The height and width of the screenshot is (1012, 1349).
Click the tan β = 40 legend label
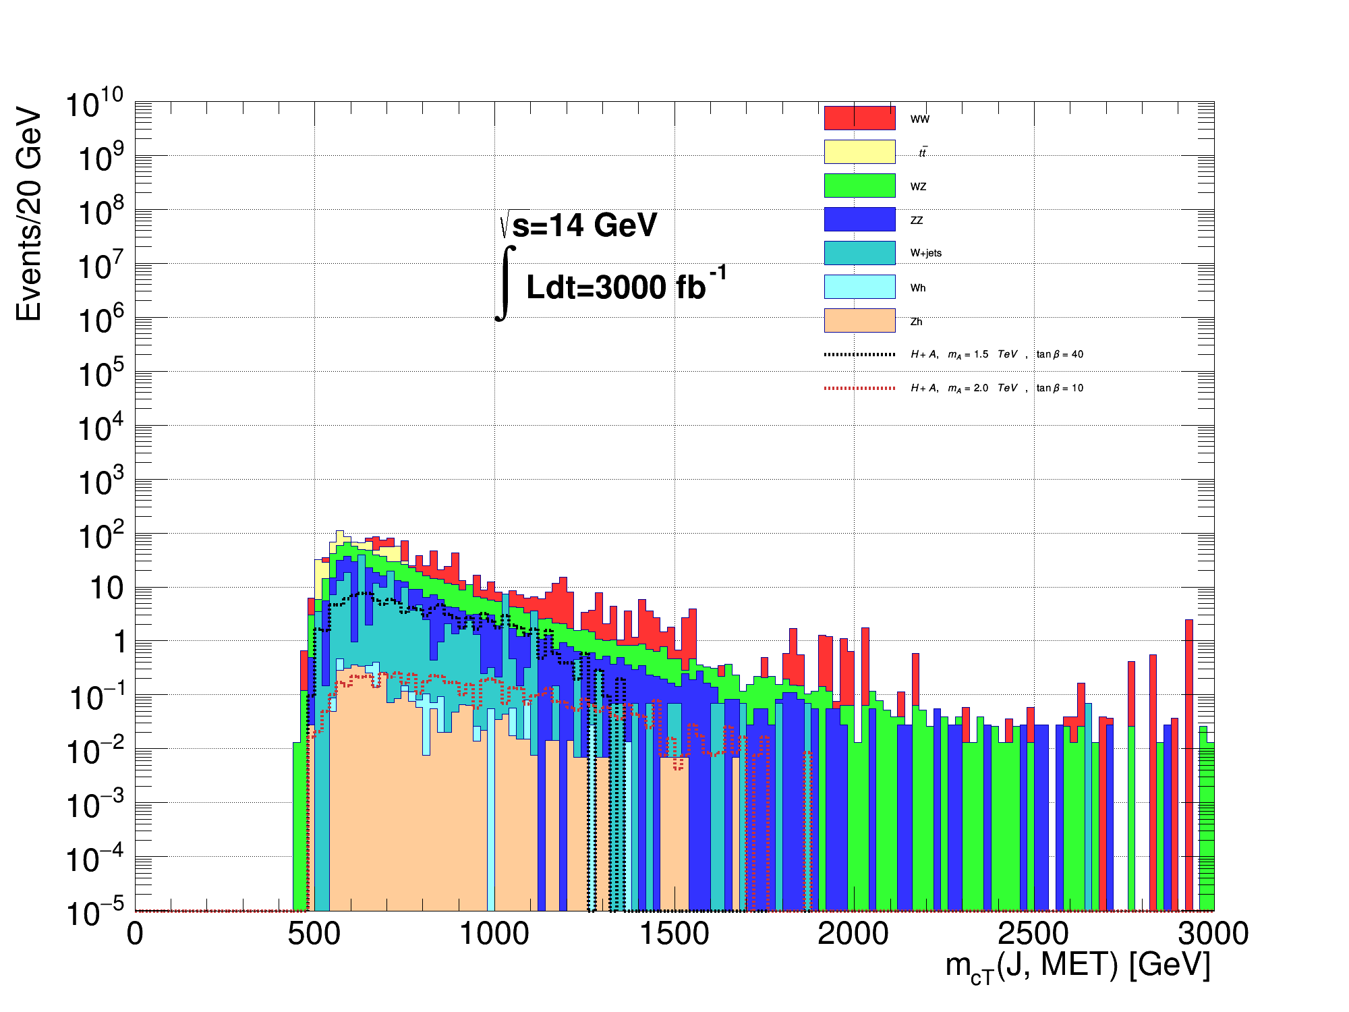pos(1060,354)
